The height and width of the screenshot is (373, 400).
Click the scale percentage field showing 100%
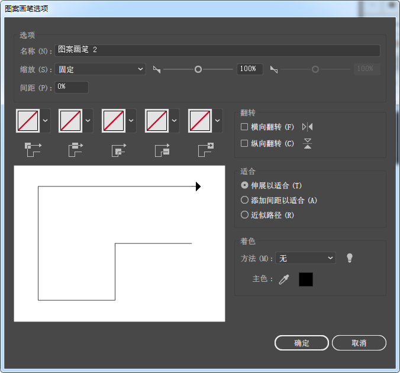(250, 69)
